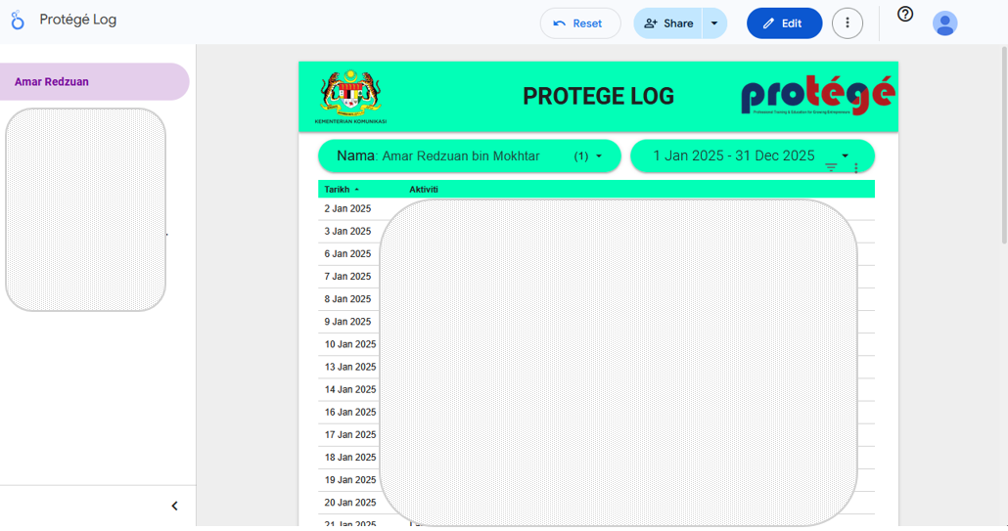Select the 14 Jan 2025 row date

point(350,389)
